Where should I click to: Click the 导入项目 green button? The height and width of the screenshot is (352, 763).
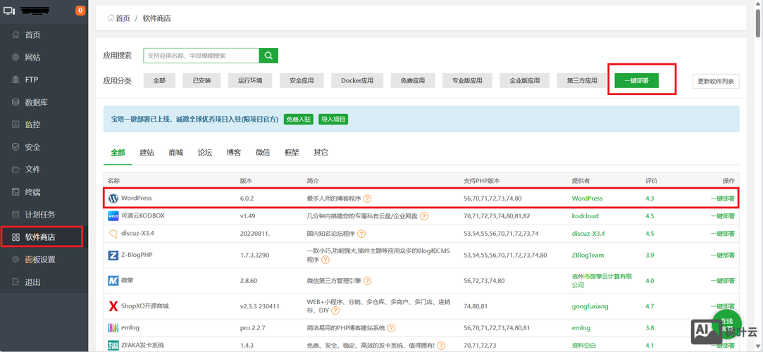pos(333,120)
